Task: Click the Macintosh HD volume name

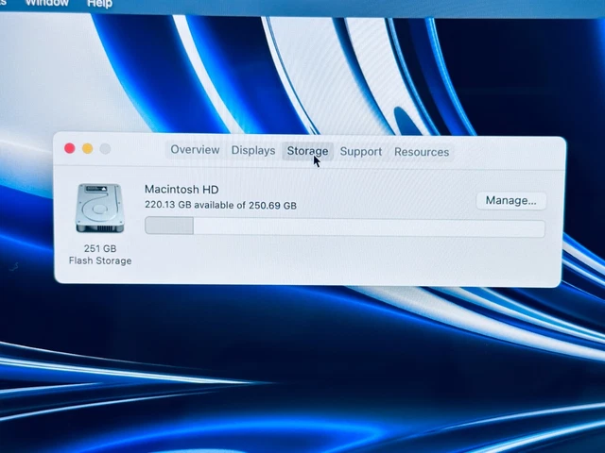Action: [181, 190]
